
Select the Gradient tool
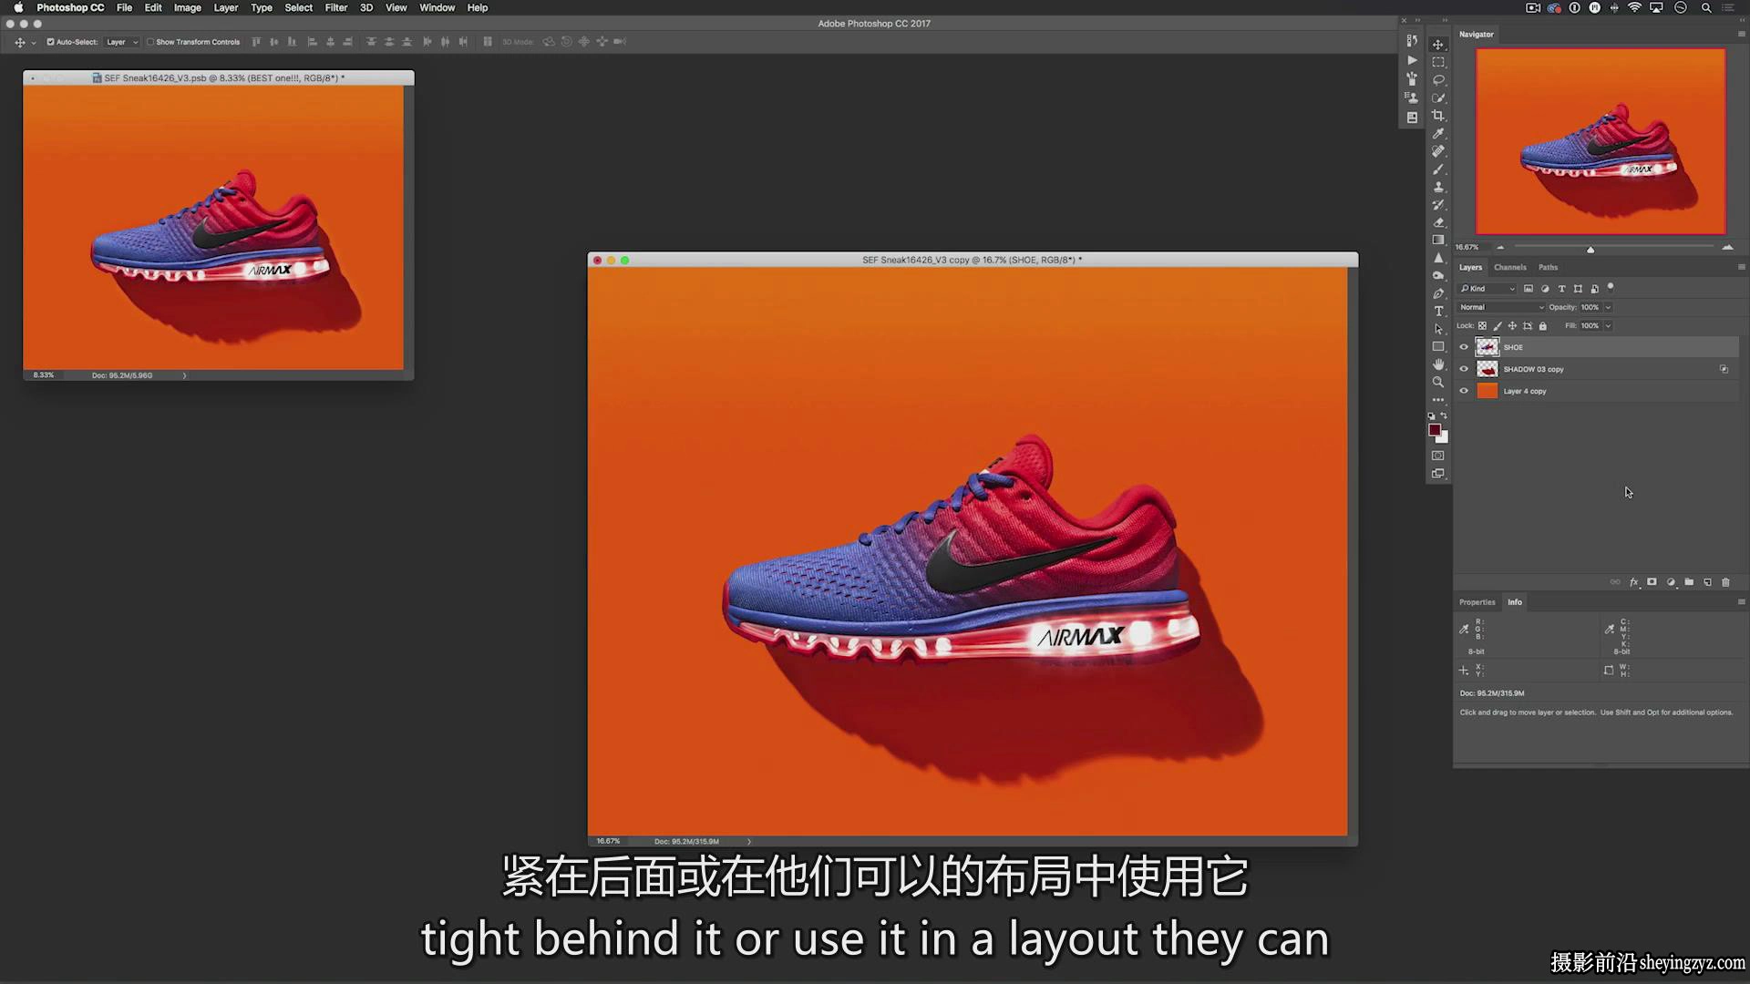(x=1438, y=241)
